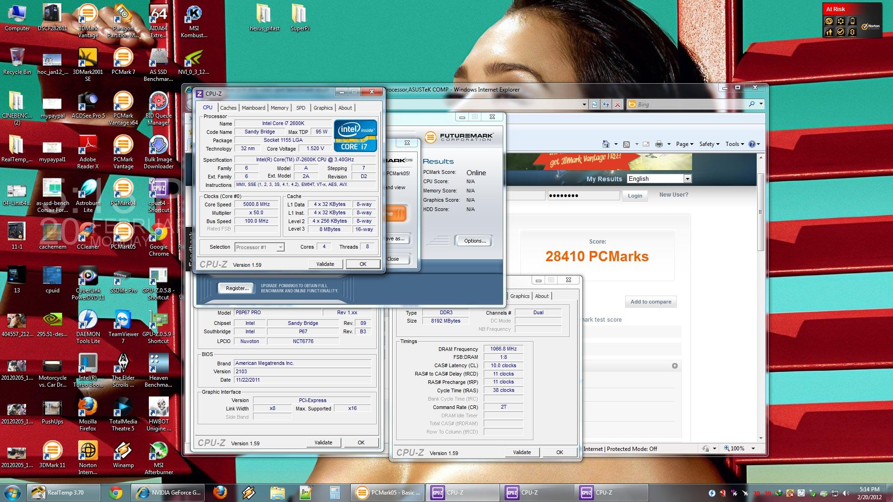Launch CCleaner desktop shortcut
Image resolution: width=893 pixels, height=502 pixels.
(x=88, y=236)
